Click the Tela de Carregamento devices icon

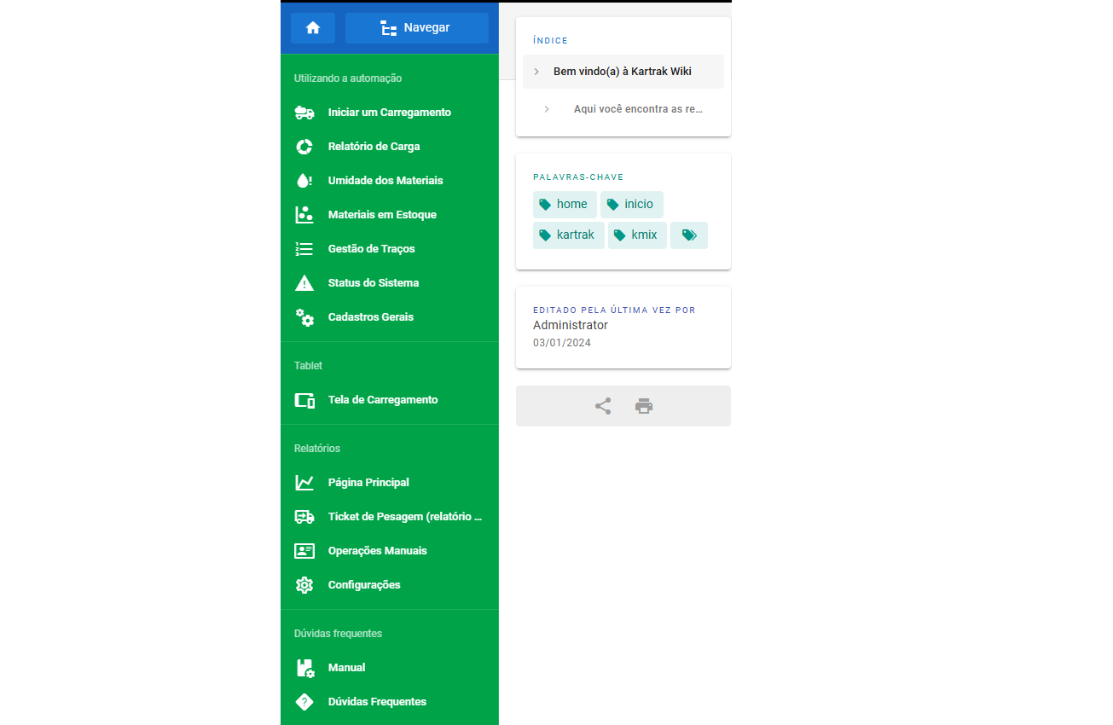tap(304, 400)
